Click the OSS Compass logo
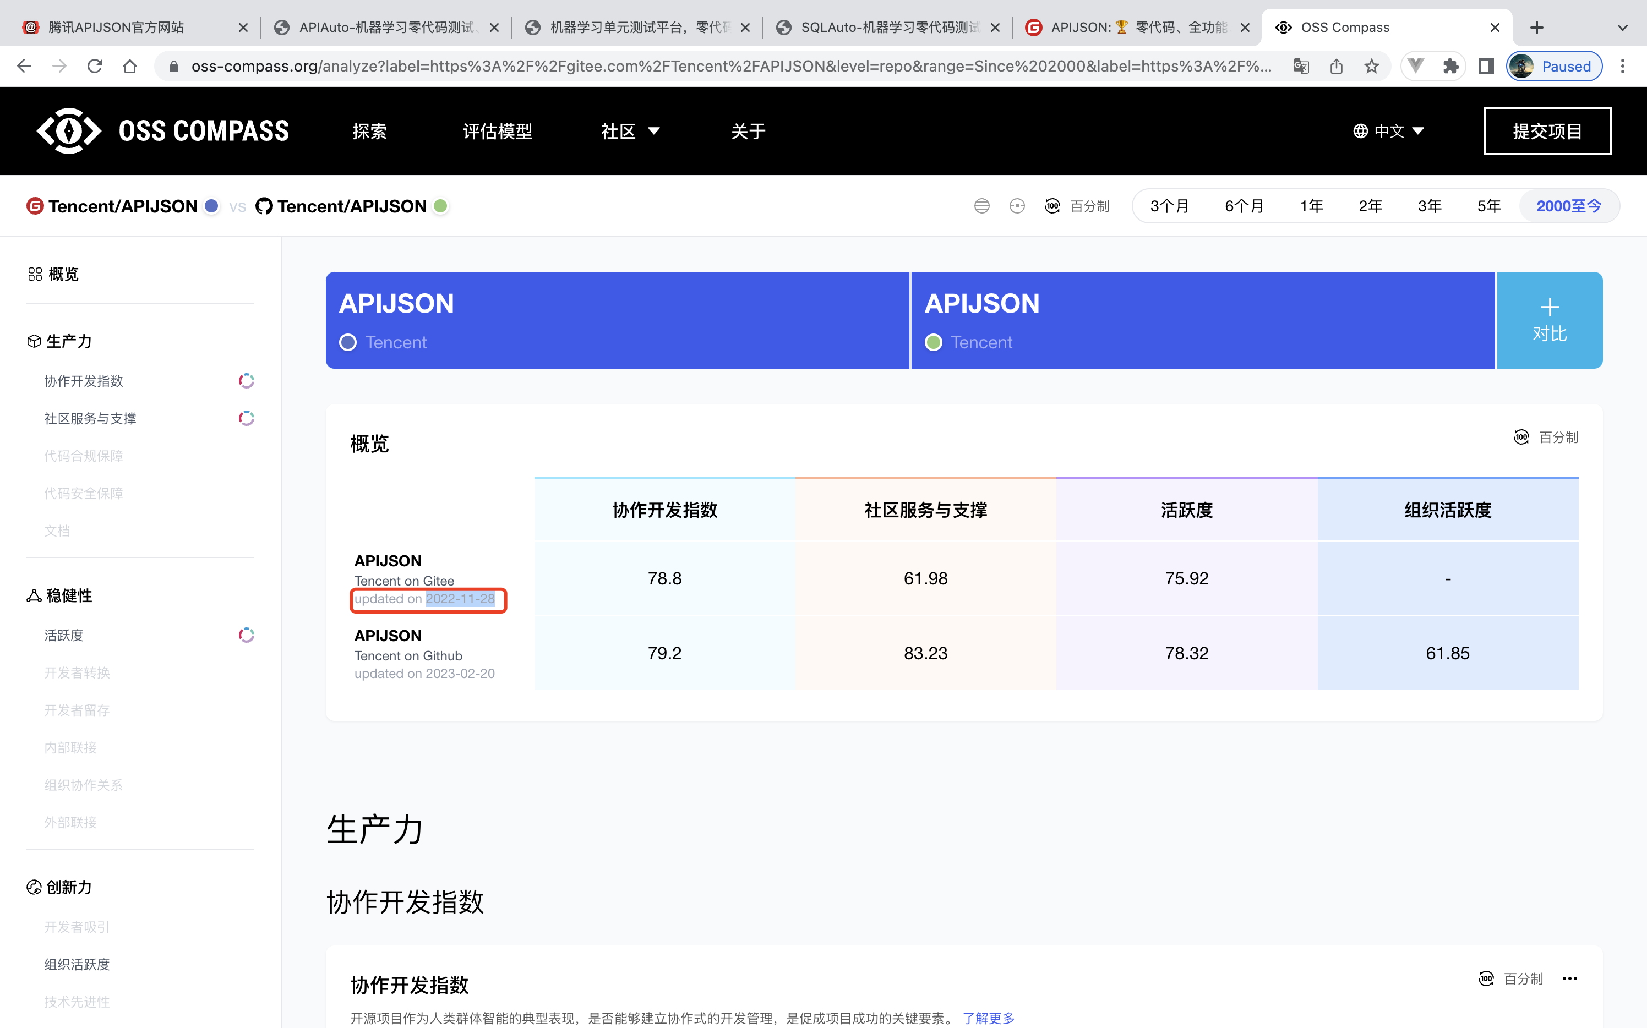This screenshot has height=1028, width=1647. pos(163,130)
